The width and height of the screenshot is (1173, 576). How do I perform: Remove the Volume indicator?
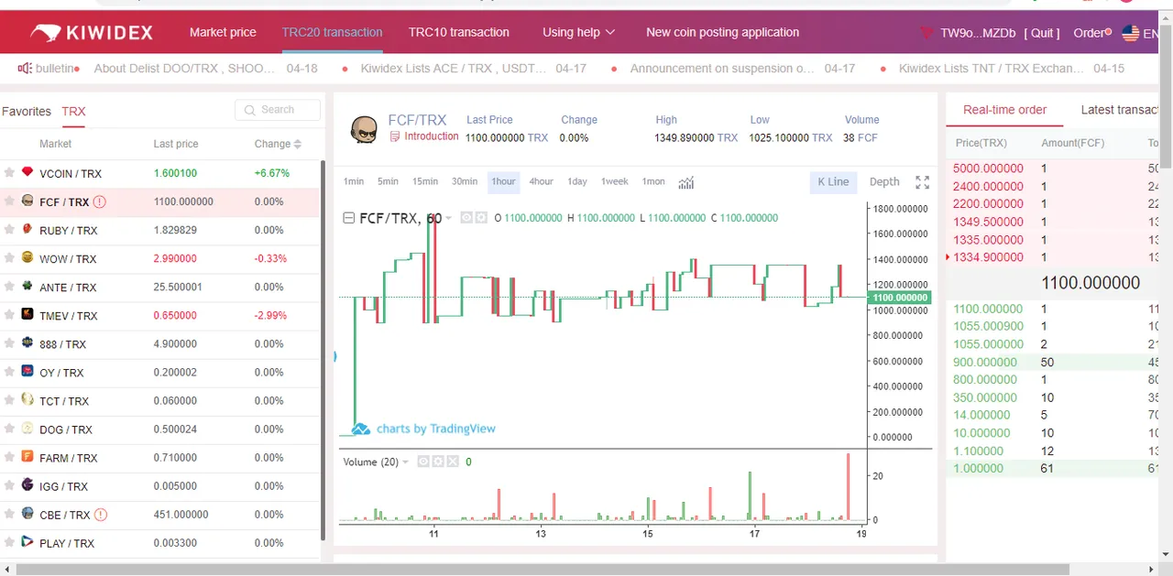click(x=453, y=462)
